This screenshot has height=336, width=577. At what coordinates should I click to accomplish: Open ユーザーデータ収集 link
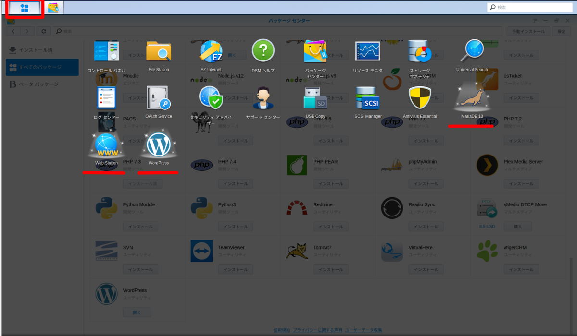364,330
